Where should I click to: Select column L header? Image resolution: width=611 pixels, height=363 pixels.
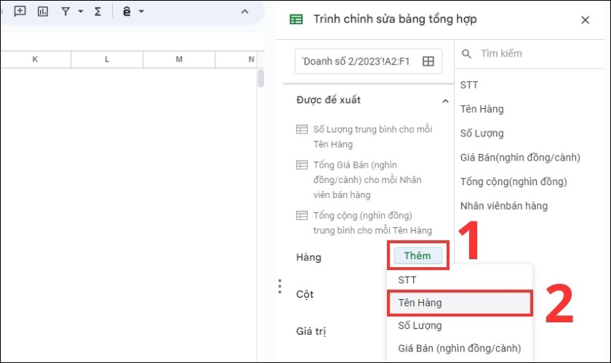pyautogui.click(x=107, y=59)
